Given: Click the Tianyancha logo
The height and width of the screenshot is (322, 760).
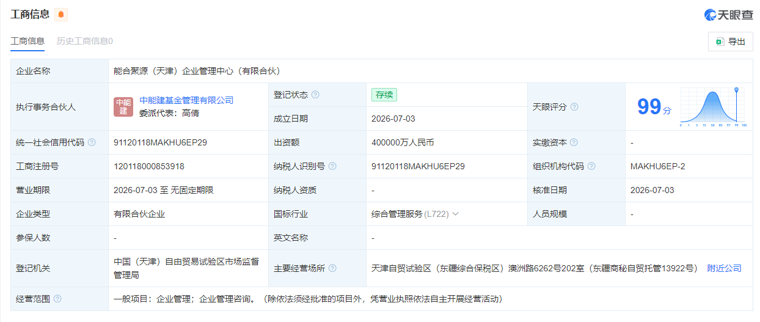Looking at the screenshot, I should 728,15.
